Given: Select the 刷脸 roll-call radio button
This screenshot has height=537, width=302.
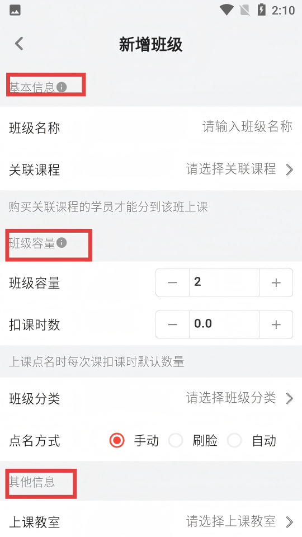Looking at the screenshot, I should click(176, 440).
